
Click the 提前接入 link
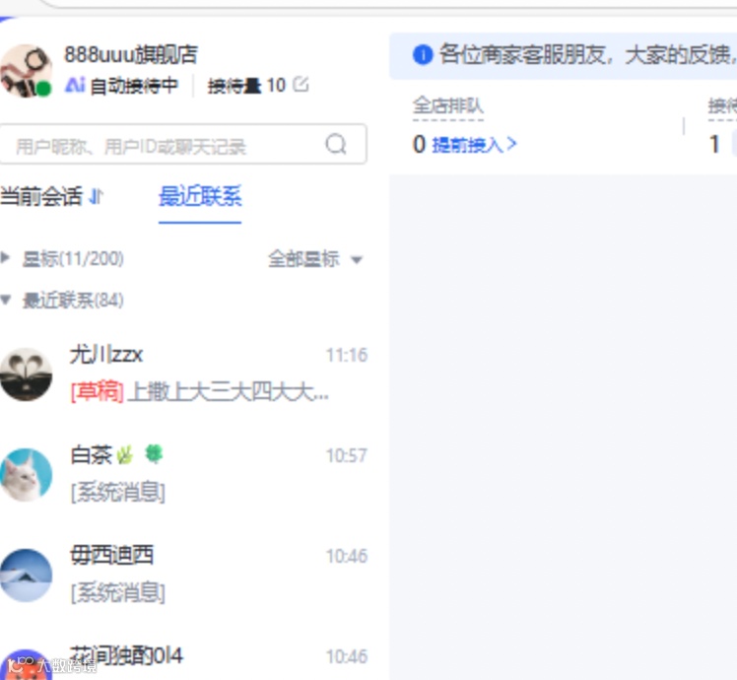pyautogui.click(x=474, y=144)
